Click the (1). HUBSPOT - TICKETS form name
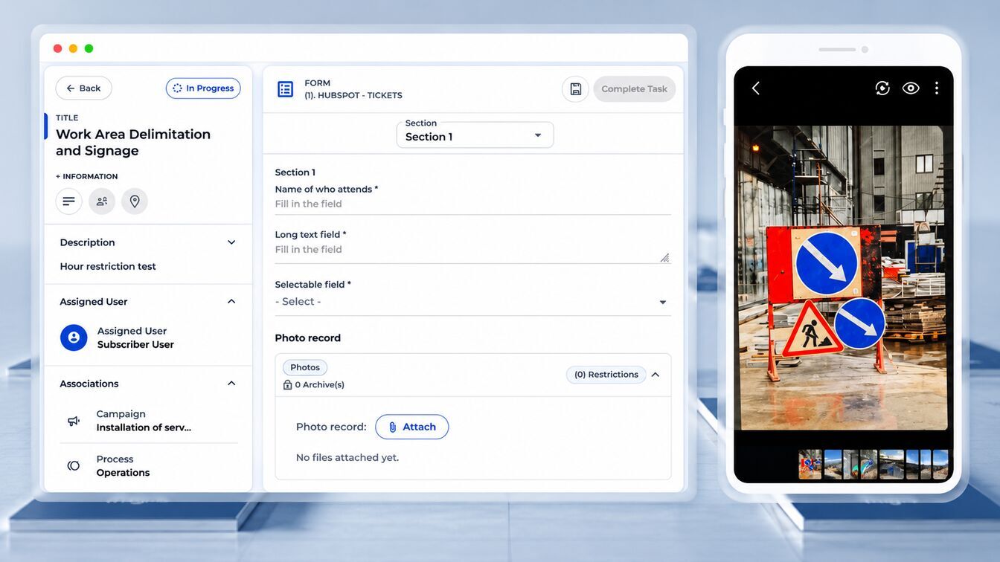The image size is (1000, 562). 353,95
